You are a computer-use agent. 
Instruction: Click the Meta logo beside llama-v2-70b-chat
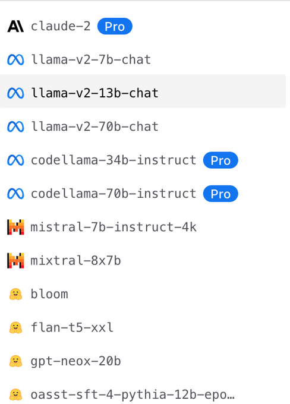[15, 127]
